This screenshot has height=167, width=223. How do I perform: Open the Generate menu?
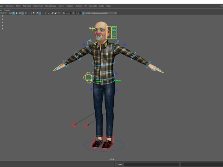[x=93, y=6]
